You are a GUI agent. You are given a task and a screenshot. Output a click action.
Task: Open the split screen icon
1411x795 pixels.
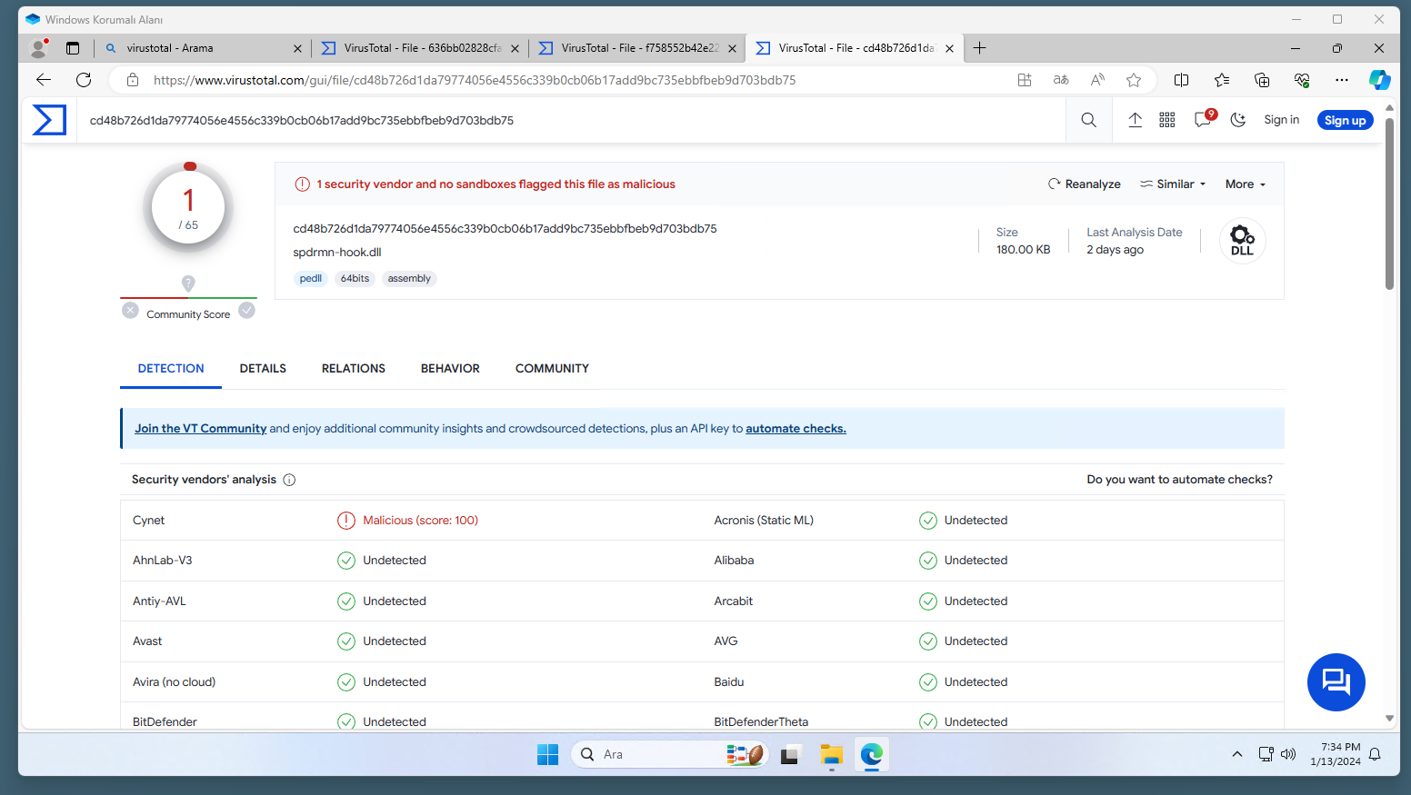point(1181,80)
